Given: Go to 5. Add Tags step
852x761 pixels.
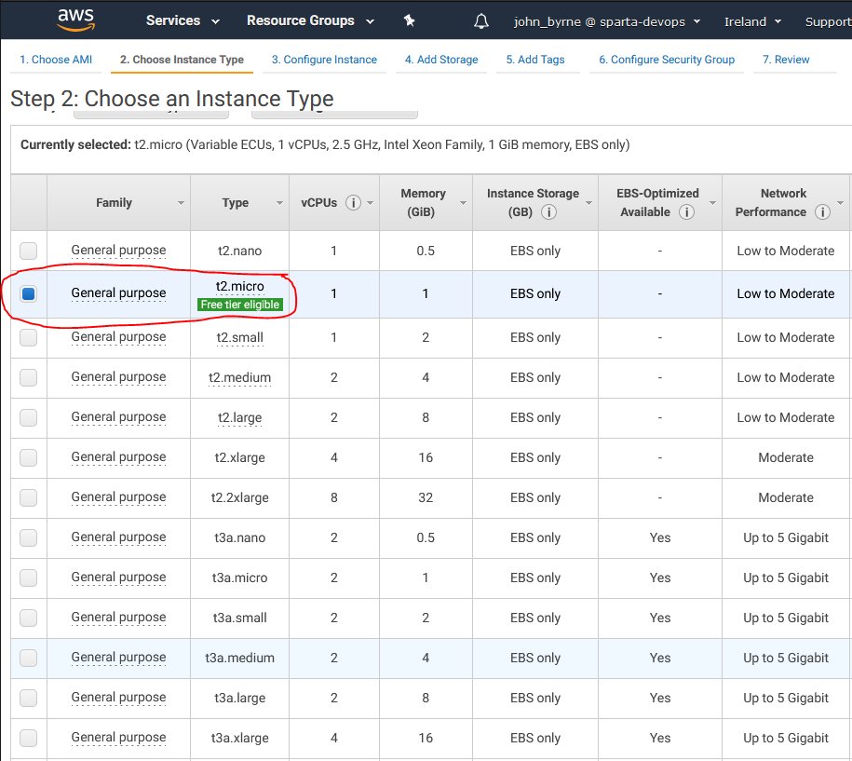Looking at the screenshot, I should coord(535,60).
